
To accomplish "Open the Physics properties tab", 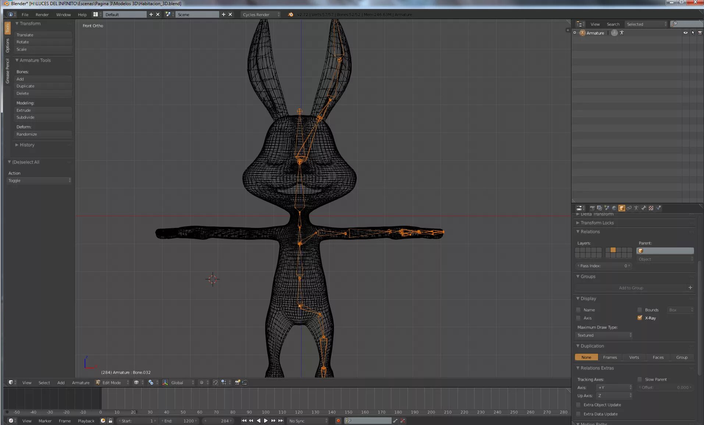I will click(658, 208).
